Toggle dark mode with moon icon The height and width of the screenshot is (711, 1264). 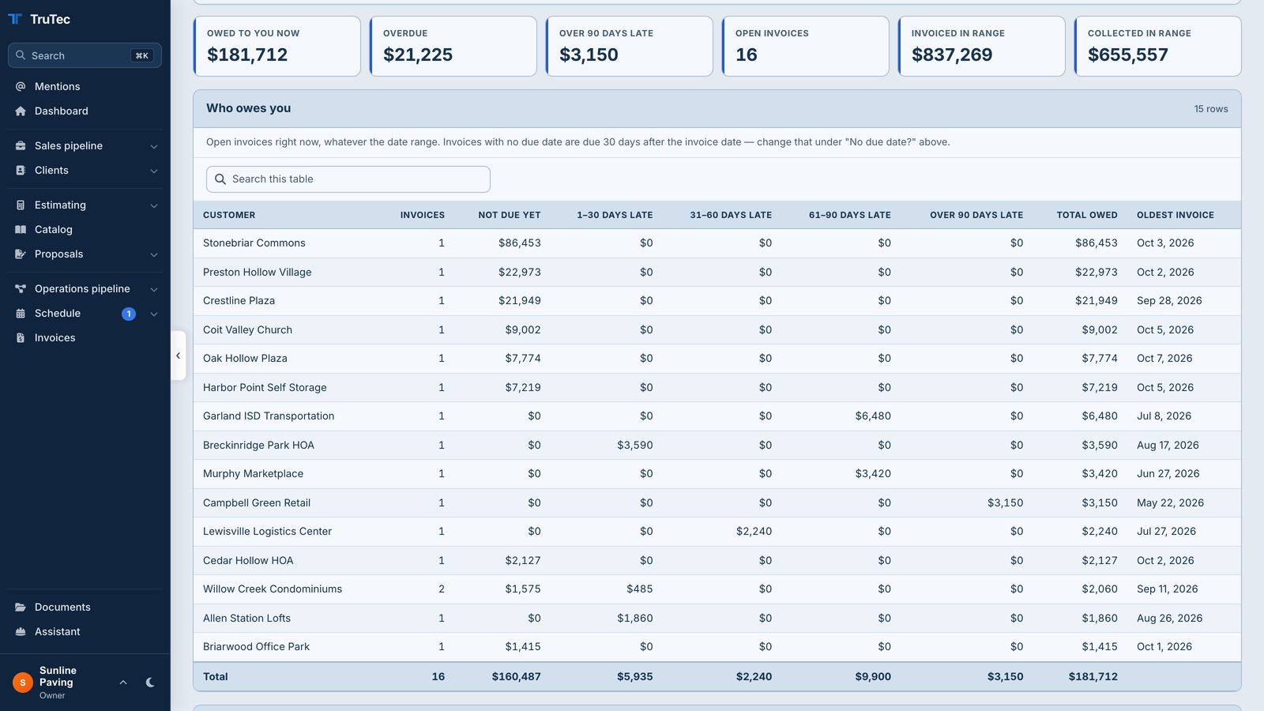tap(150, 683)
